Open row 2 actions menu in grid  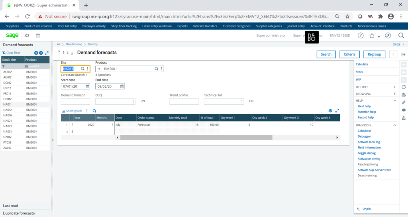coord(72,132)
